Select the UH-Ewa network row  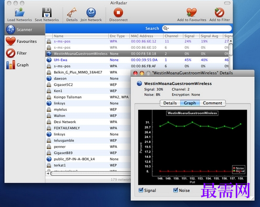137,60
